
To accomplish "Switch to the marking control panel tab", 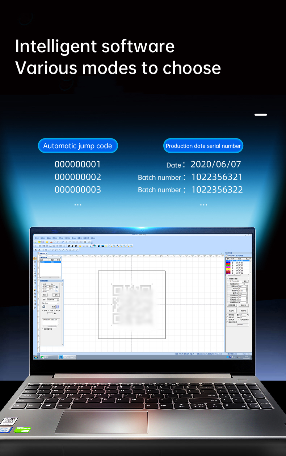I will tap(230, 256).
